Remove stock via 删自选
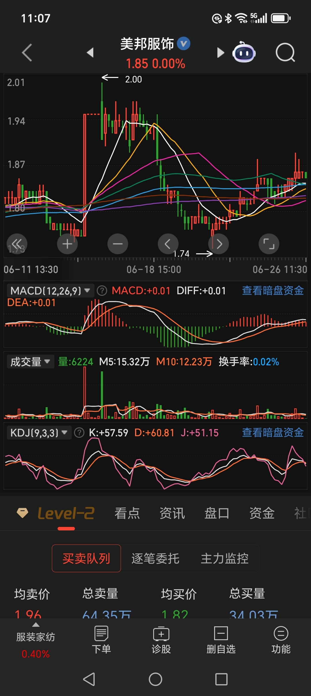 click(221, 640)
